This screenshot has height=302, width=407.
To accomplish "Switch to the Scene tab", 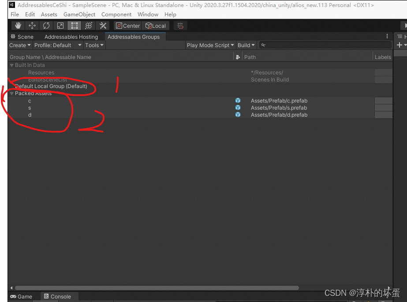I will [x=22, y=37].
